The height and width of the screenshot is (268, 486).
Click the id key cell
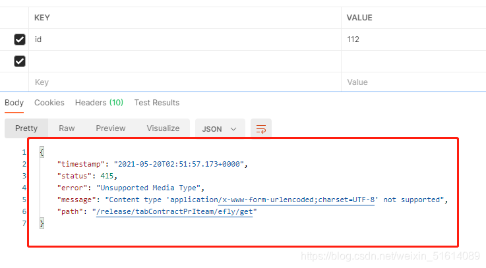coord(185,40)
